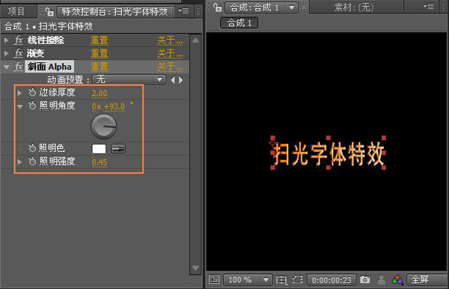Open the 100% magnification dropdown
Screen dimensions: 449x289
point(248,279)
